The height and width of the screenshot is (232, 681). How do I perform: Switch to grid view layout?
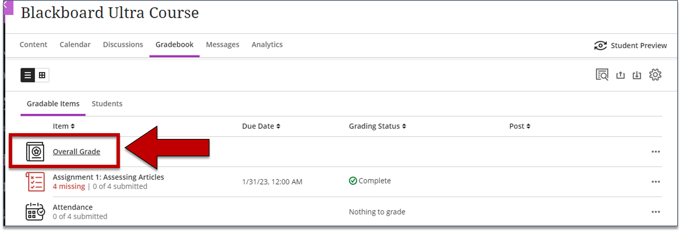(41, 75)
